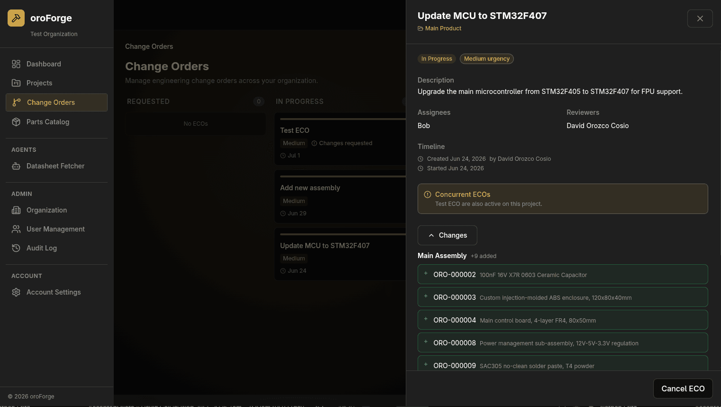Open the Parts Catalog page

click(x=56, y=122)
